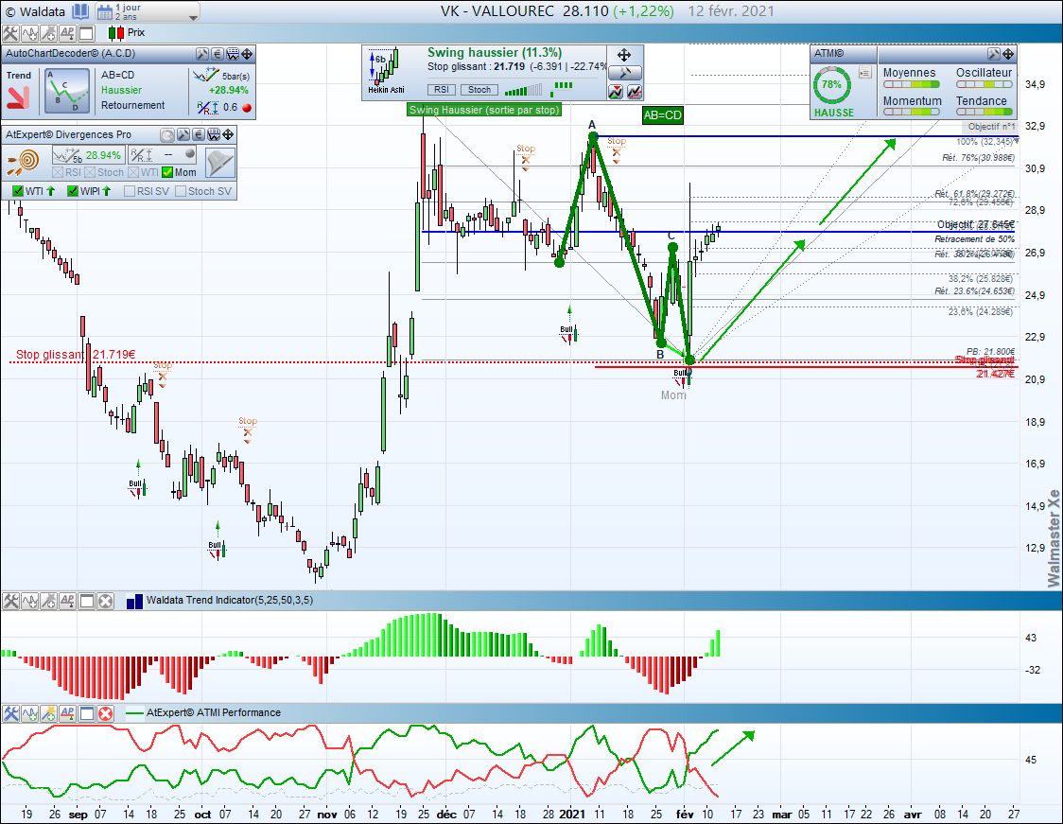Screen dimensions: 1063x824
Task: Click AutoChartDecoder chart display icon
Action: click(x=233, y=54)
